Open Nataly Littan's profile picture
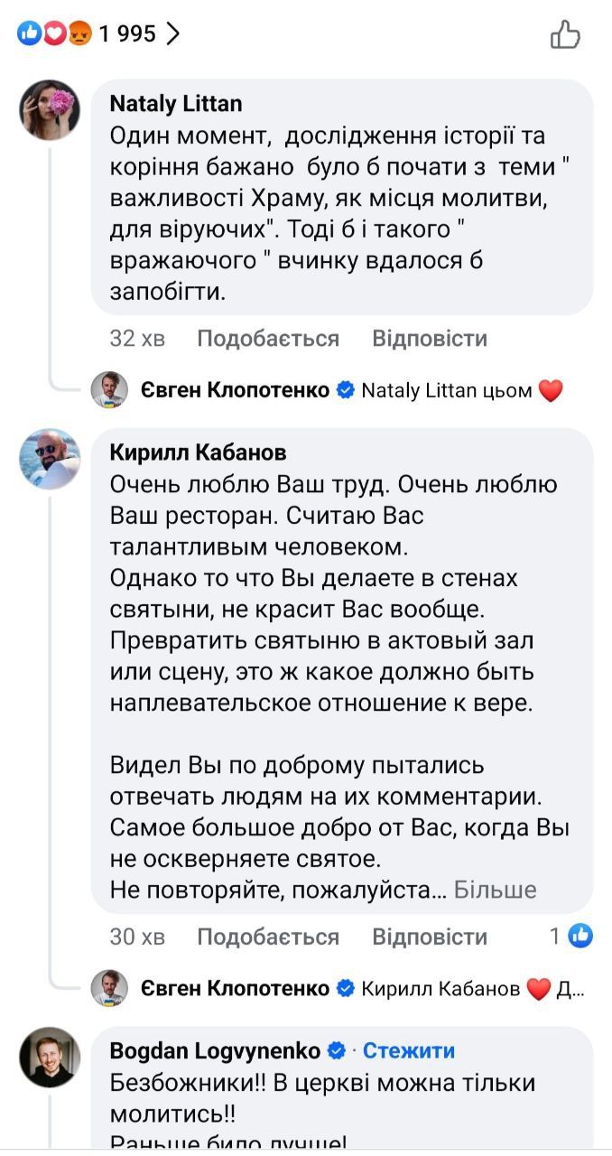 click(50, 109)
